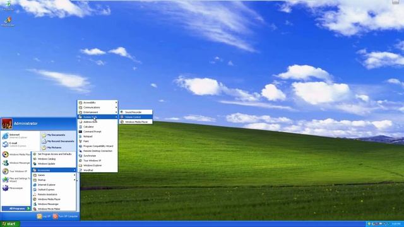The image size is (404, 227).
Task: Open Address Book
Action: coord(98,122)
